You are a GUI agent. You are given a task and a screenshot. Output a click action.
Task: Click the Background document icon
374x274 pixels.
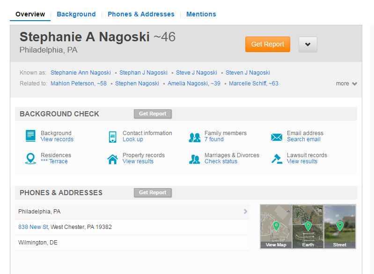[x=30, y=136]
